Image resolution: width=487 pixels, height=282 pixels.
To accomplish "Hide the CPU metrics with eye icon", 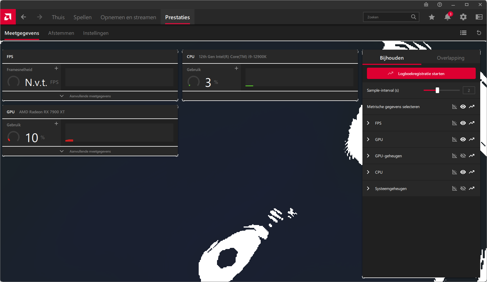I will point(463,172).
